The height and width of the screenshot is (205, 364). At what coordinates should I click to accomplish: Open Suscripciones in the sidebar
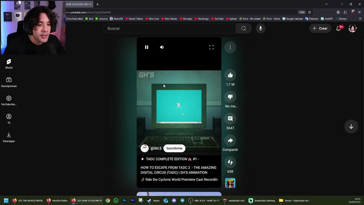point(9,83)
